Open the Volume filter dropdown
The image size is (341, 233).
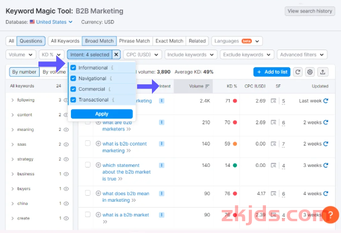point(21,54)
